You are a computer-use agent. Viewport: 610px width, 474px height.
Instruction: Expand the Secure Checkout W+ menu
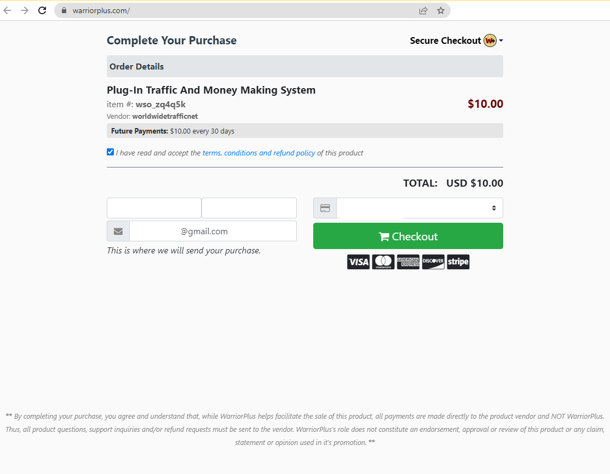(x=501, y=40)
